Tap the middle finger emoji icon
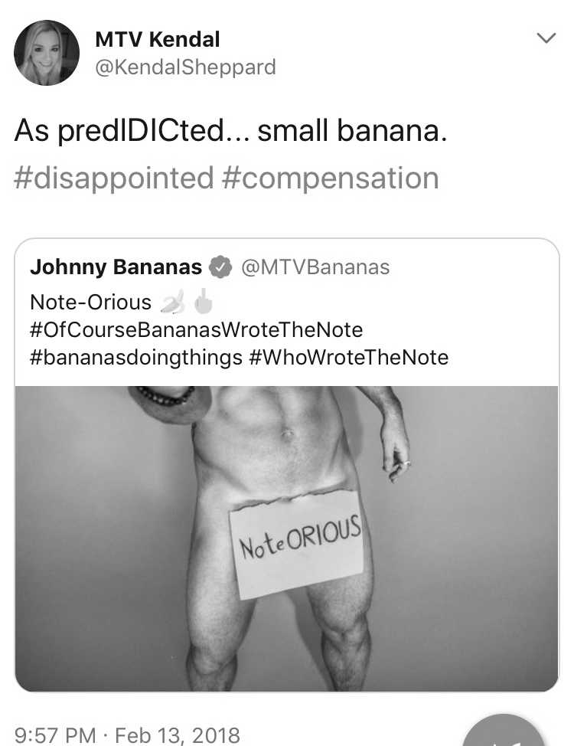 tap(204, 302)
